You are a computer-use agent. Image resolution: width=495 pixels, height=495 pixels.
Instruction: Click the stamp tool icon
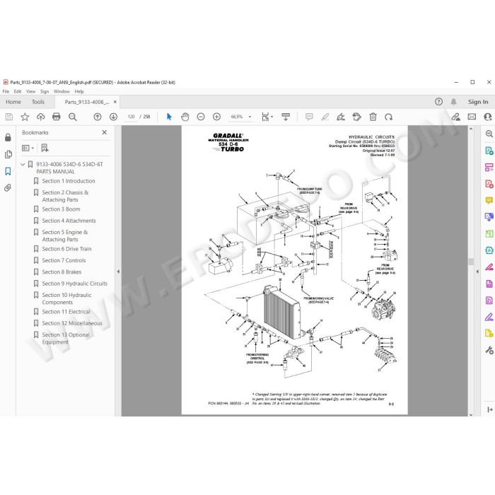(x=356, y=117)
